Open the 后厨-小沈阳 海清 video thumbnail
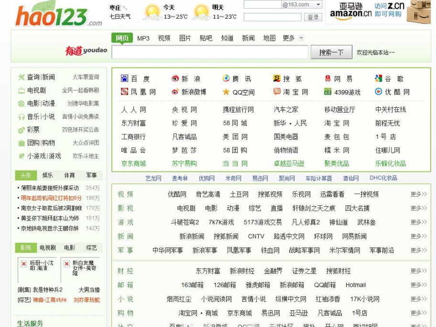Viewport: 436px width, 327px height. click(x=37, y=270)
